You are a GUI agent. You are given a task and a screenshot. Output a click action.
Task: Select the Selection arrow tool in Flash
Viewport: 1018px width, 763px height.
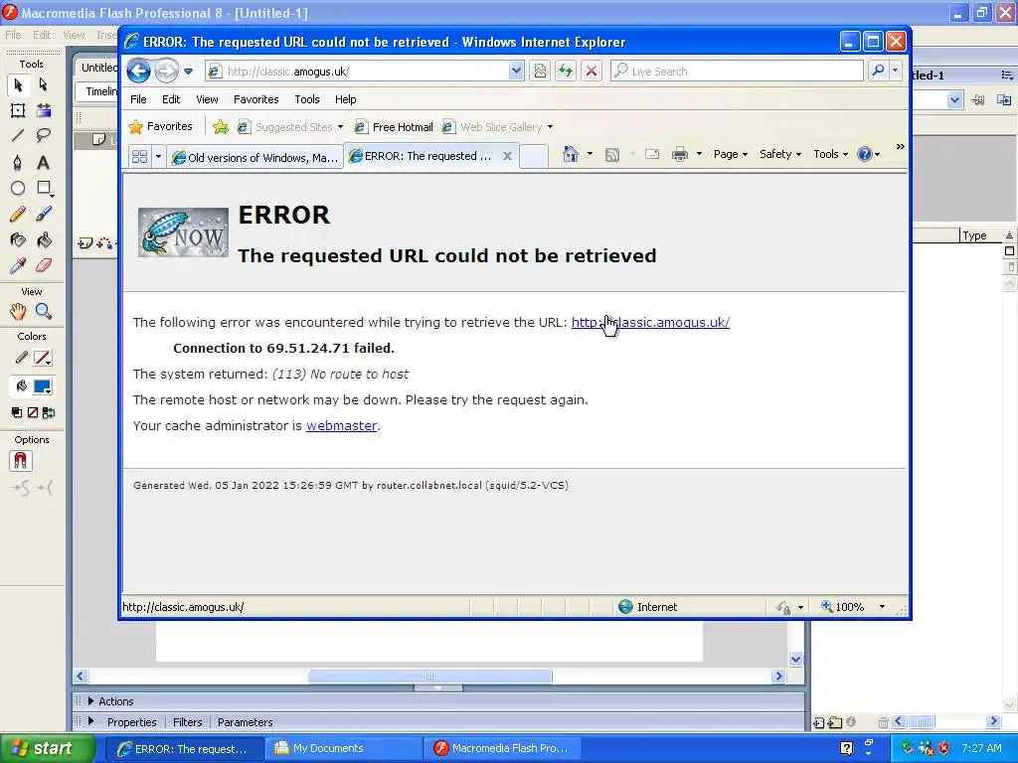(x=18, y=85)
